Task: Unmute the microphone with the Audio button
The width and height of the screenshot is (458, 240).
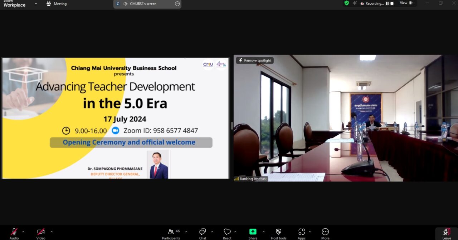Action: (14, 232)
